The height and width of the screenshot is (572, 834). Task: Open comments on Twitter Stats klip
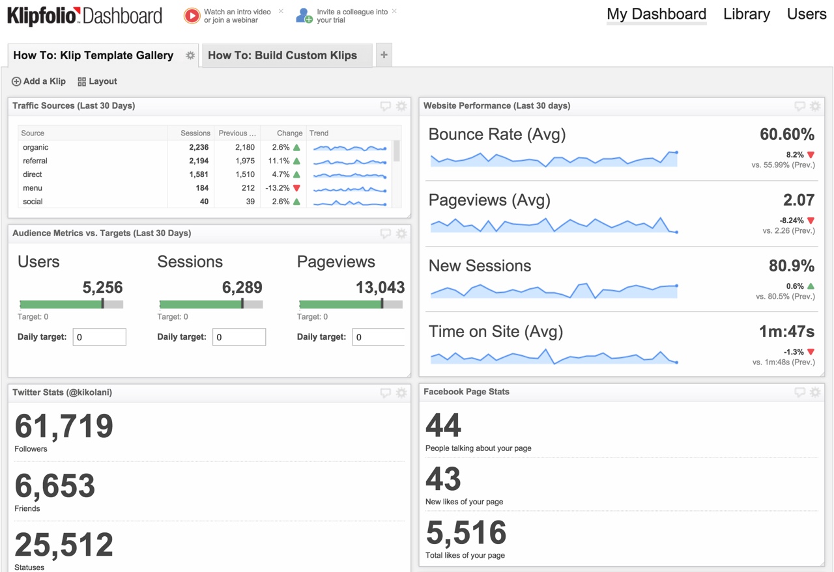pyautogui.click(x=386, y=392)
